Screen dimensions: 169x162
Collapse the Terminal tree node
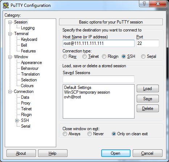(x=10, y=34)
